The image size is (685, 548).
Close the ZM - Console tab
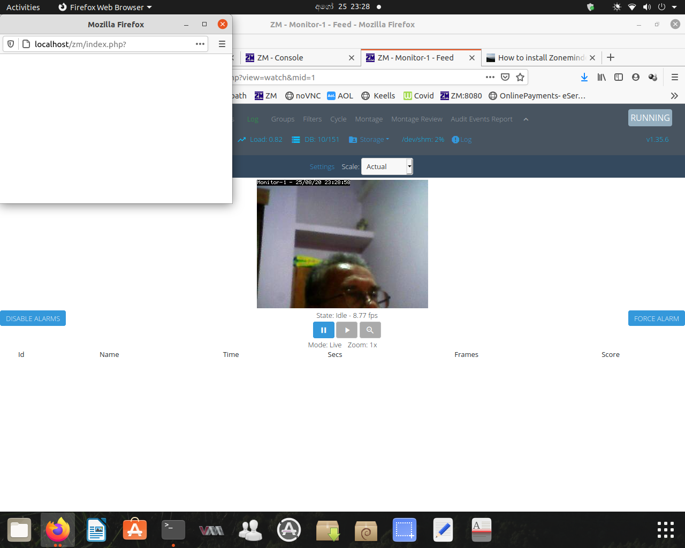point(352,58)
